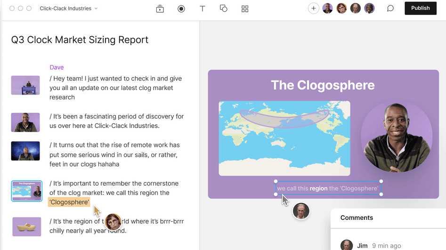Click The Clogosphere slide heading

click(x=323, y=85)
